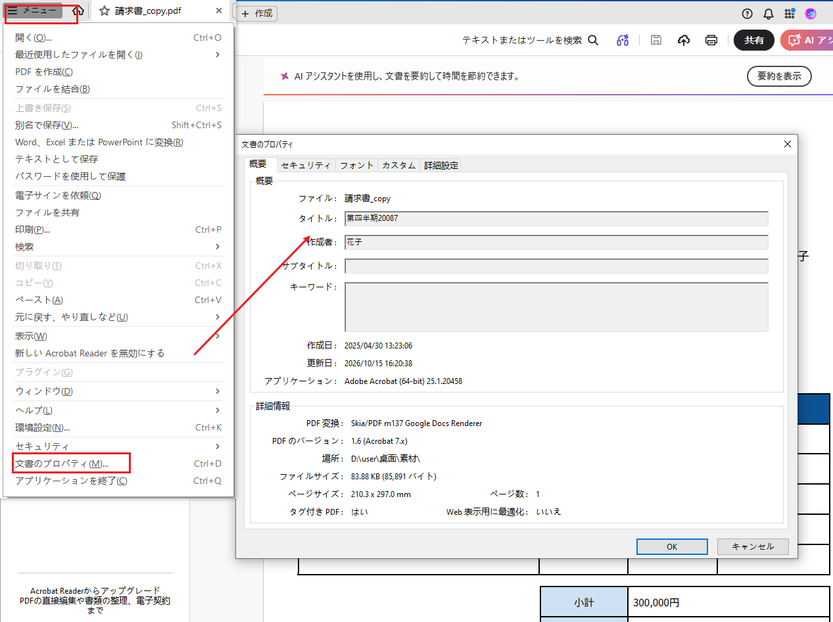Click the キーワード text area
This screenshot has width=833, height=622.
coord(556,307)
